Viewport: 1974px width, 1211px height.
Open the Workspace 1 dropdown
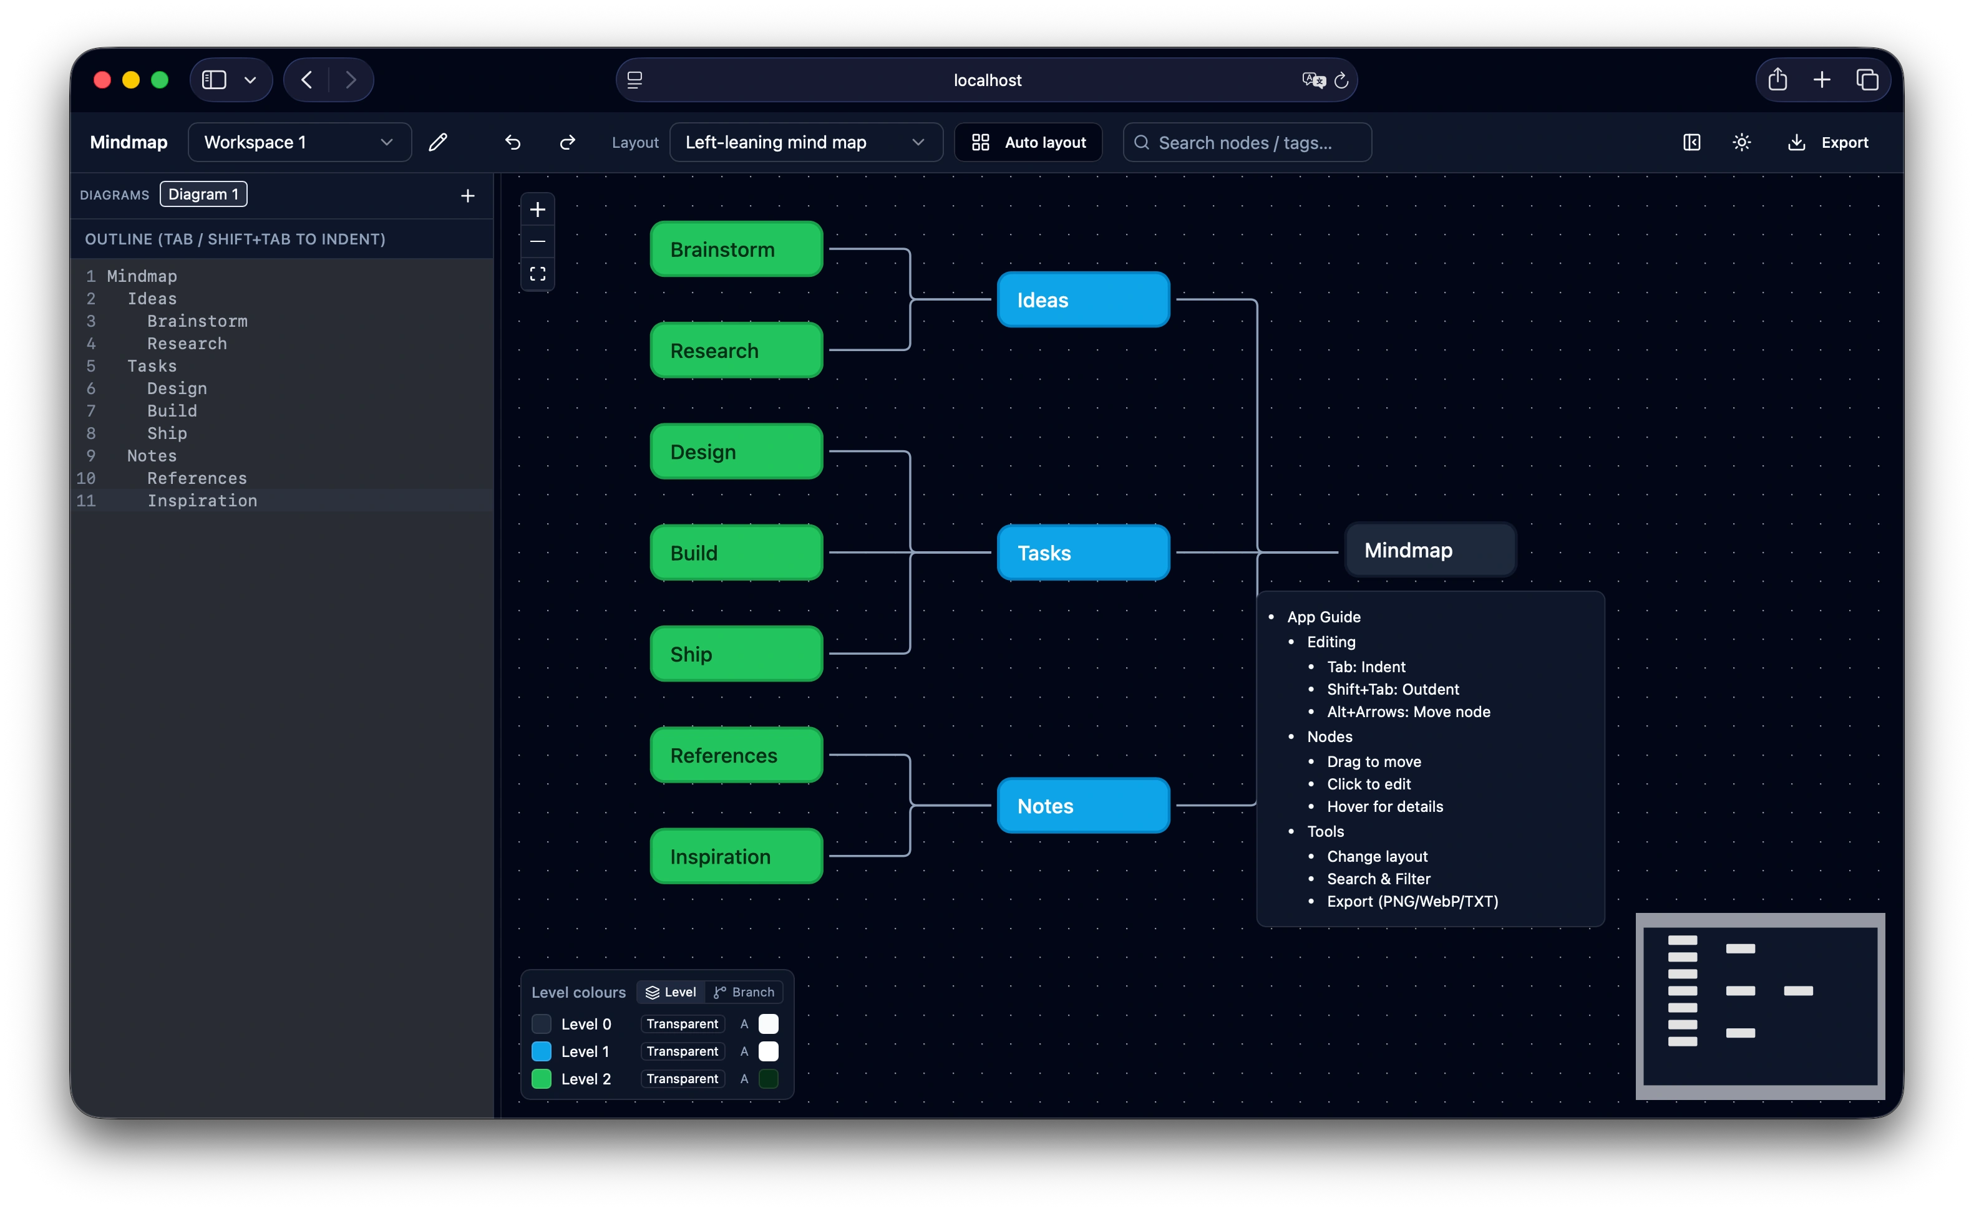299,143
